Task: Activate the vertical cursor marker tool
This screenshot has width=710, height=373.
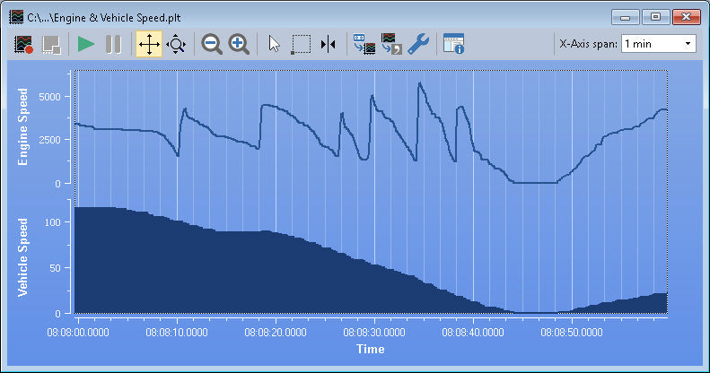Action: tap(329, 44)
